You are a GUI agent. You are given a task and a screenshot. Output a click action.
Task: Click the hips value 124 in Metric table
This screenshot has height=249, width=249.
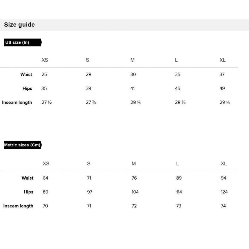224,192
